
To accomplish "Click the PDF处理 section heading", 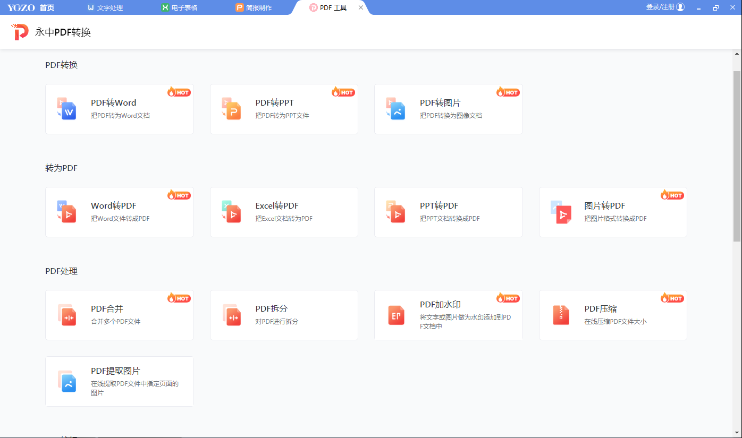I will tap(62, 271).
